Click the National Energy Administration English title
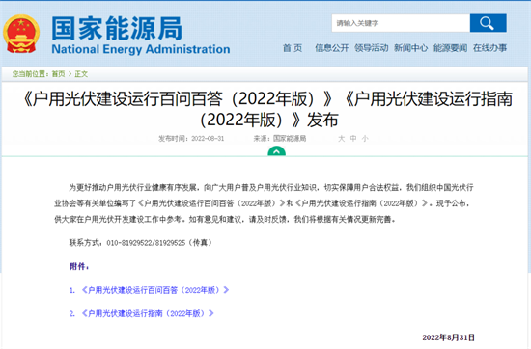 click(x=141, y=49)
